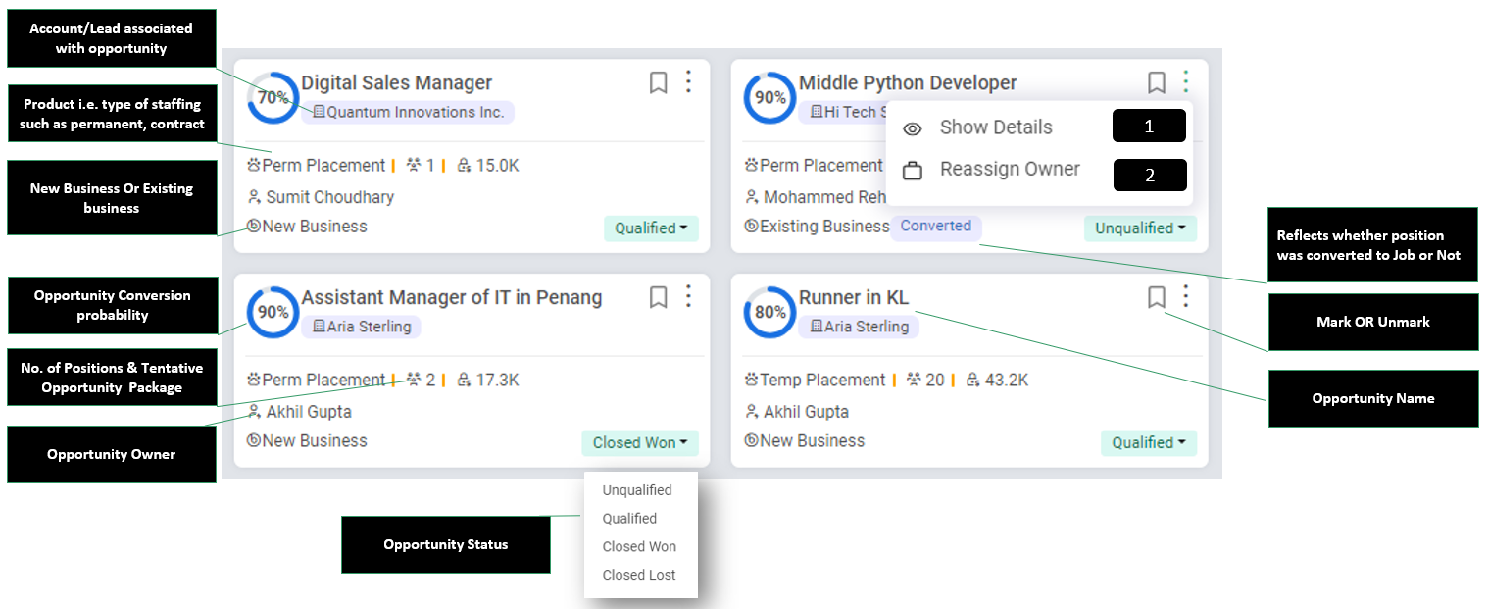The width and height of the screenshot is (1489, 609).
Task: Click the 70% probability ring
Action: coord(273,98)
